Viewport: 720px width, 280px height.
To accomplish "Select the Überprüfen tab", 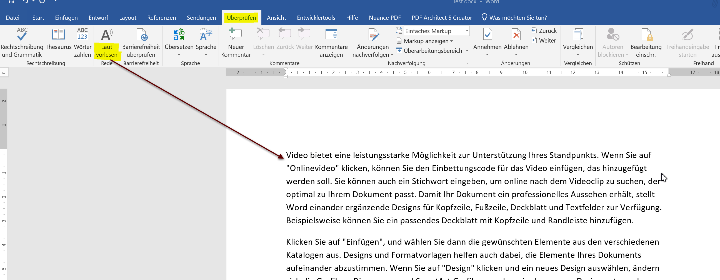I will point(241,18).
